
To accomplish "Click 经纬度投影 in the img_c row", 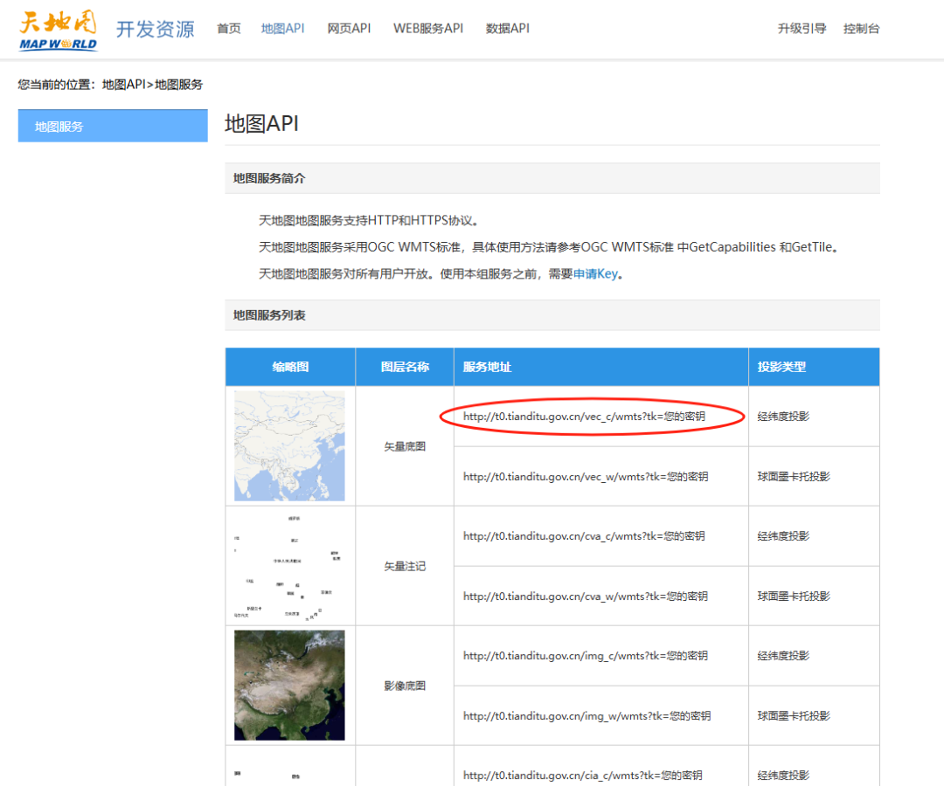I will point(783,656).
